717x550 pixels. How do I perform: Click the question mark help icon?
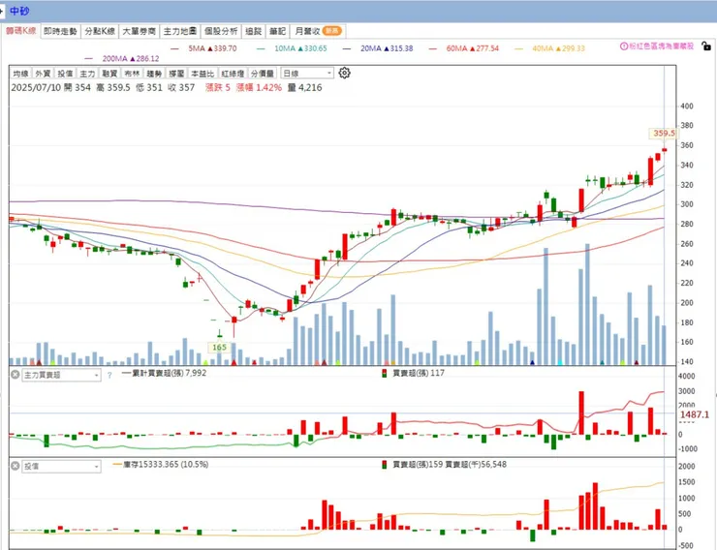click(109, 376)
